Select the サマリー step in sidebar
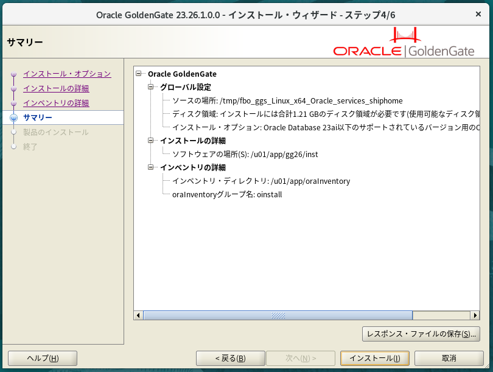 (38, 118)
